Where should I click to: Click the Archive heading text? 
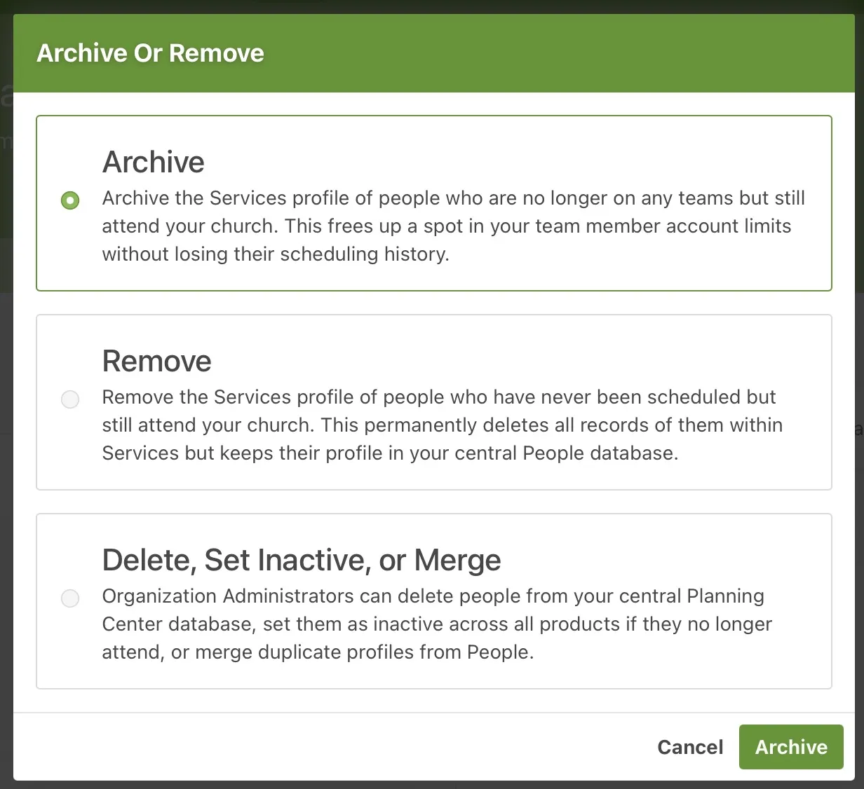153,162
